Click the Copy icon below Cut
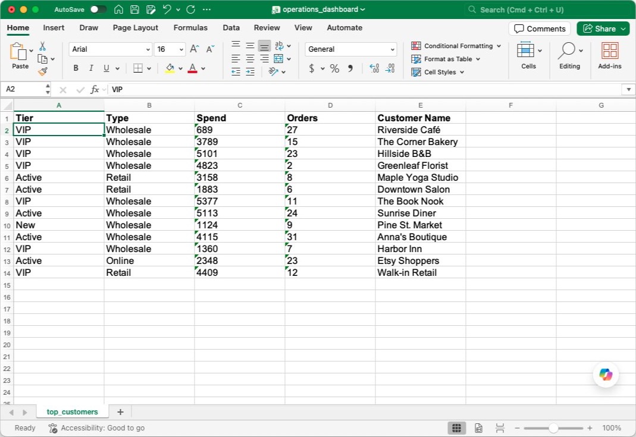 pyautogui.click(x=42, y=59)
